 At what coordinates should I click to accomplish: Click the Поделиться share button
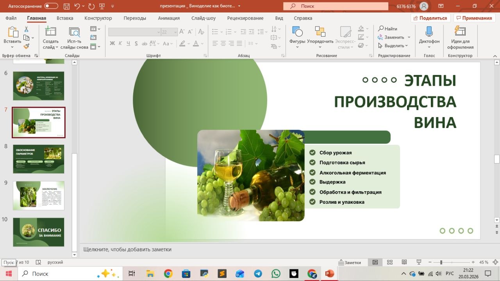tap(430, 18)
